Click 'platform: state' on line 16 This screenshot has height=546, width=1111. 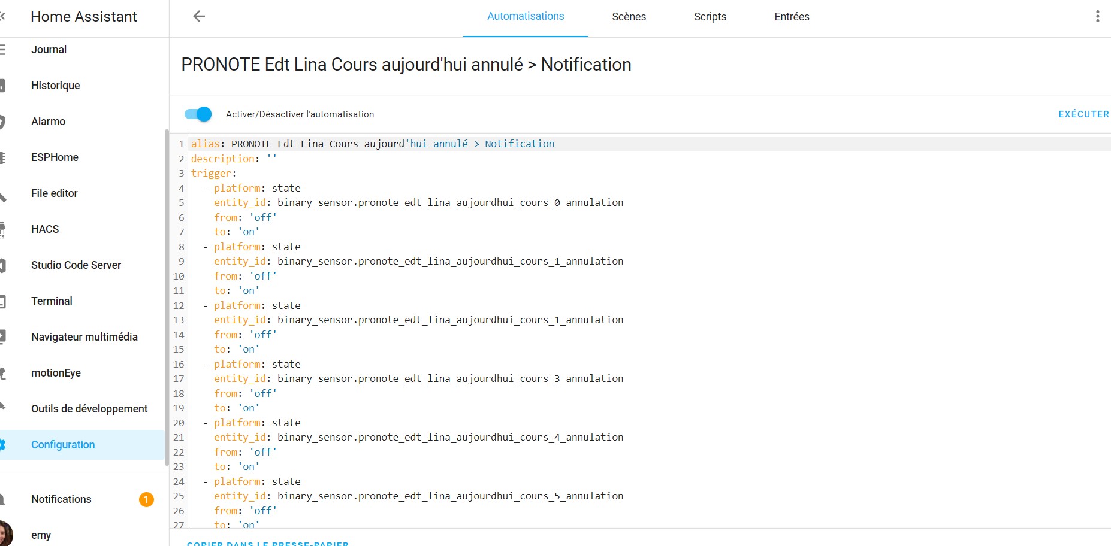[257, 364]
